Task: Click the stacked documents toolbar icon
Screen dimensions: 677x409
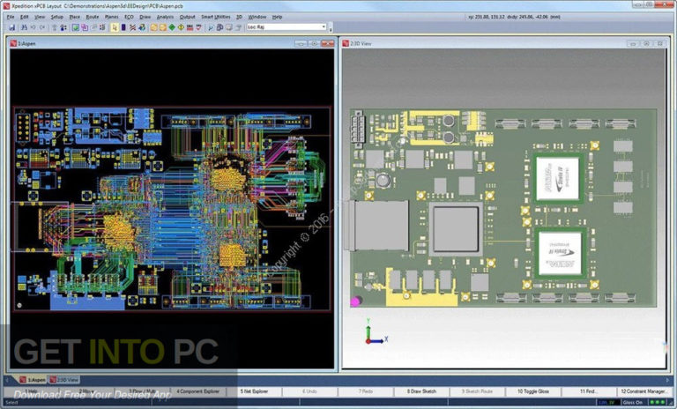Action: click(219, 27)
